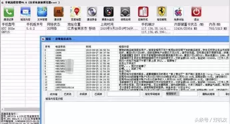Screen dimensions: 230x124
Task: Click the 117.136.35.14 IP cell
Action: pyautogui.click(x=156, y=28)
